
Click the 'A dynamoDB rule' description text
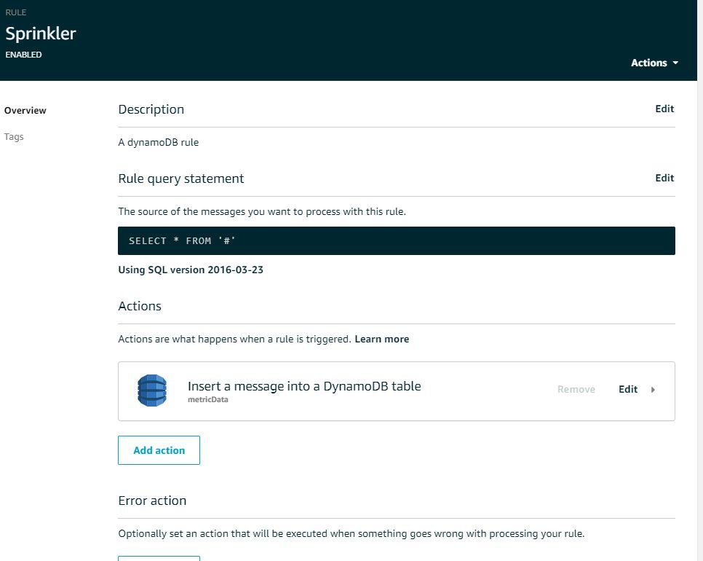pyautogui.click(x=158, y=142)
